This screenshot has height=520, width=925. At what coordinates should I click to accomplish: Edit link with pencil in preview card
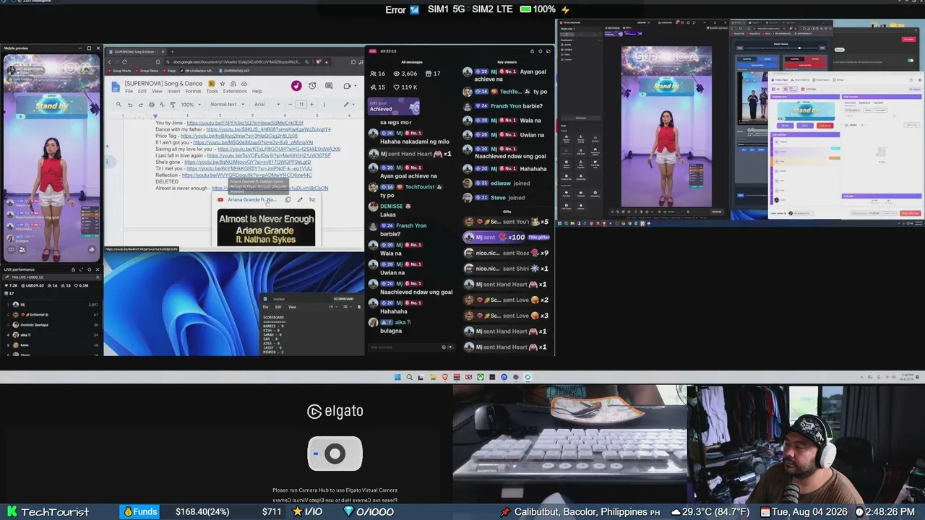pos(300,200)
